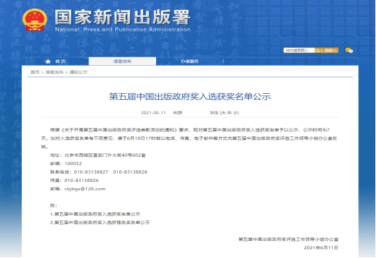Open the 办事服务 navigation tab

[190, 62]
